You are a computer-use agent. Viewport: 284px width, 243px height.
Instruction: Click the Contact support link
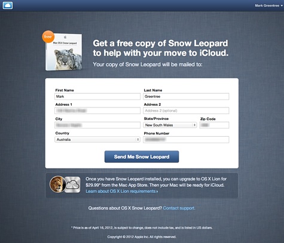point(179,208)
